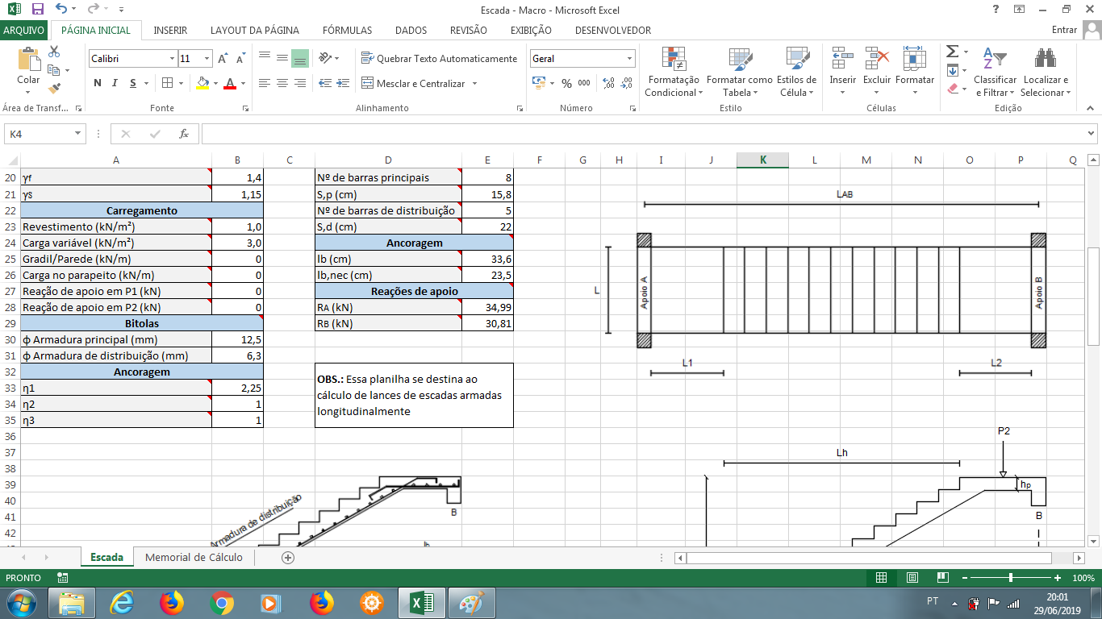
Task: Open Formatação Condicional dropdown
Action: pyautogui.click(x=674, y=73)
